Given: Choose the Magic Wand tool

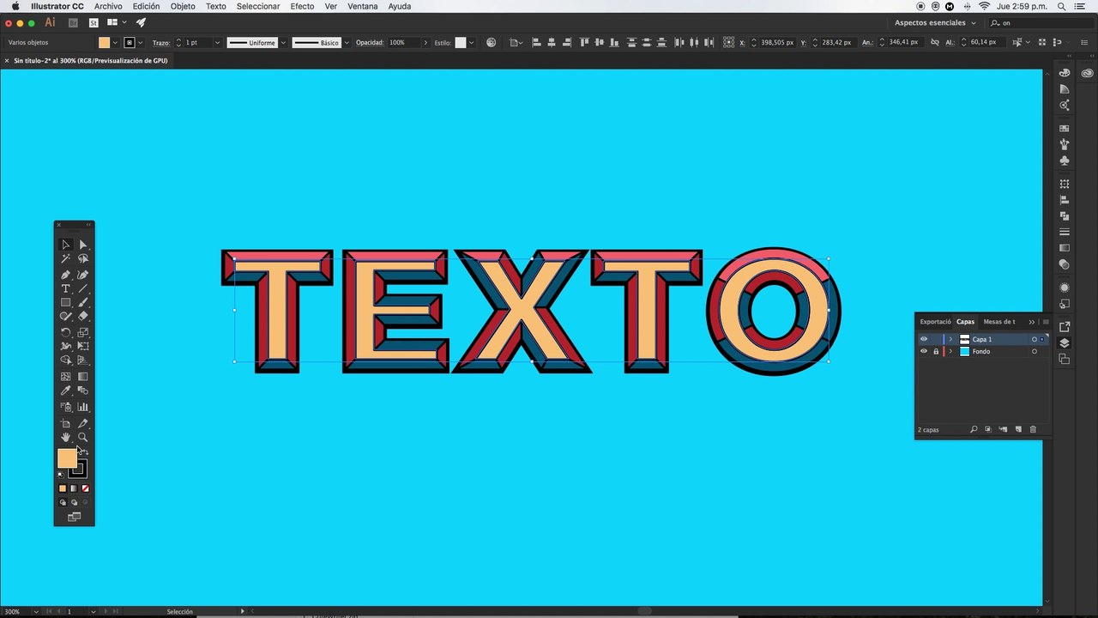Looking at the screenshot, I should pyautogui.click(x=65, y=258).
